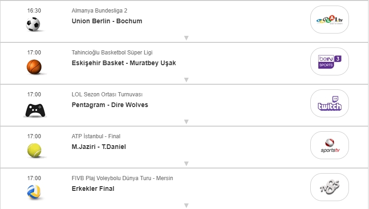
Task: Open the Union Berlin - Bochum match
Action: [107, 21]
